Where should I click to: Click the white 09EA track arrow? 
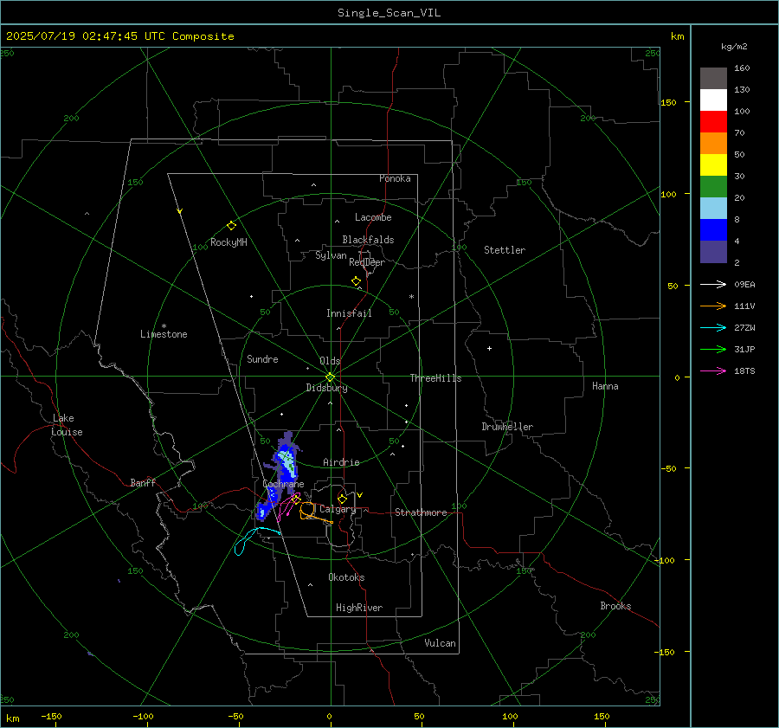(x=713, y=284)
